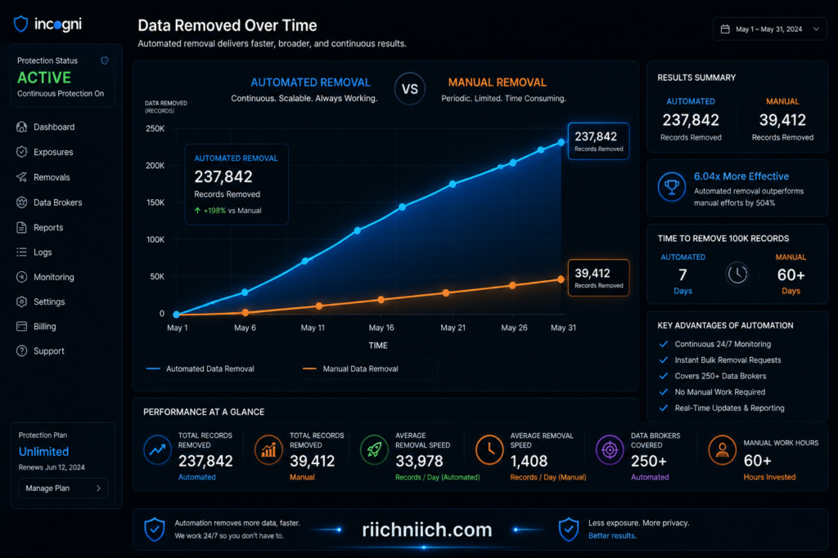Click the Manage Plan button
This screenshot has height=558, width=838.
pyautogui.click(x=63, y=488)
